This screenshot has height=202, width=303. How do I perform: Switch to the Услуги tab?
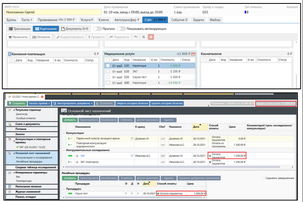(x=86, y=20)
